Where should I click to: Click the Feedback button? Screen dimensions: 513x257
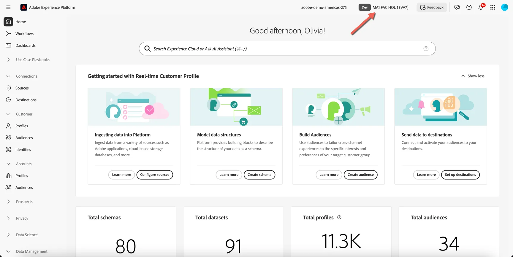click(432, 7)
